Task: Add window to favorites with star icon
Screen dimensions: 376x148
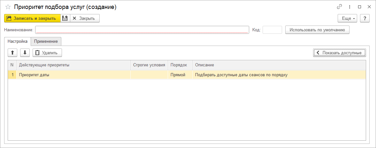Action: tap(8, 7)
